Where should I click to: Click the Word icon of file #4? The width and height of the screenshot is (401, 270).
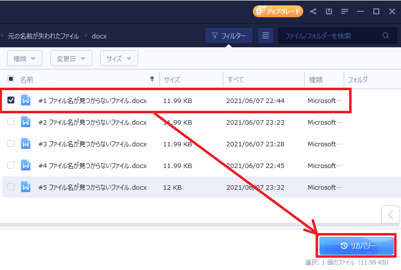pyautogui.click(x=26, y=165)
